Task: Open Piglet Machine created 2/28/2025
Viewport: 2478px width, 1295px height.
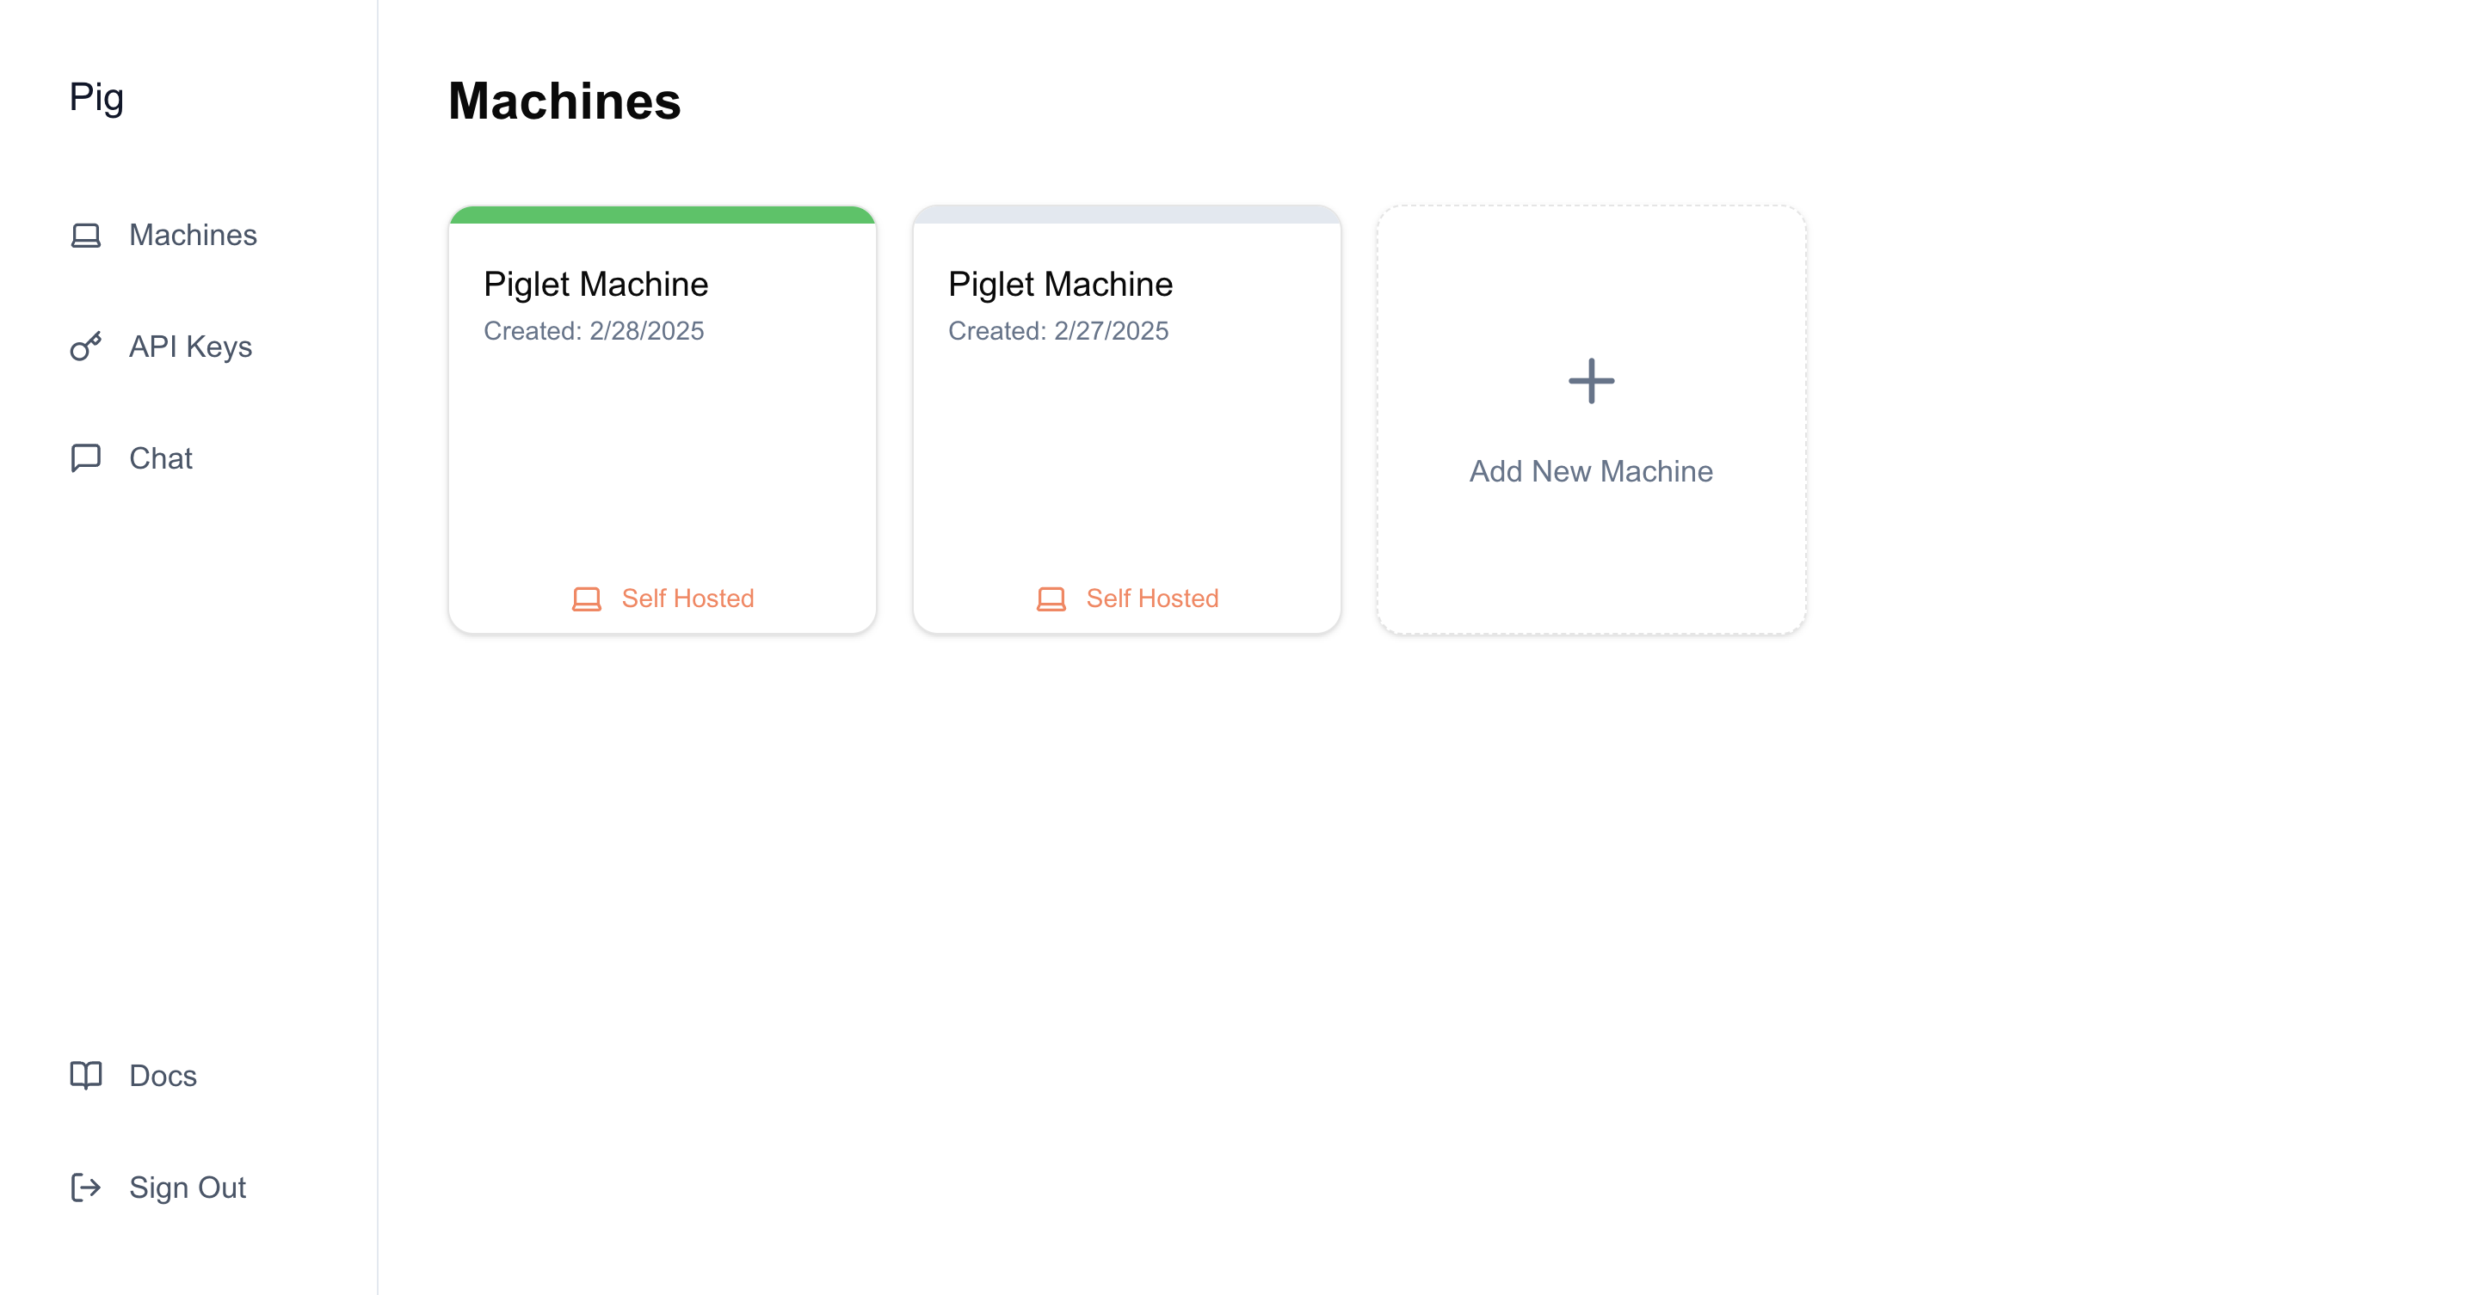Action: pyautogui.click(x=595, y=285)
